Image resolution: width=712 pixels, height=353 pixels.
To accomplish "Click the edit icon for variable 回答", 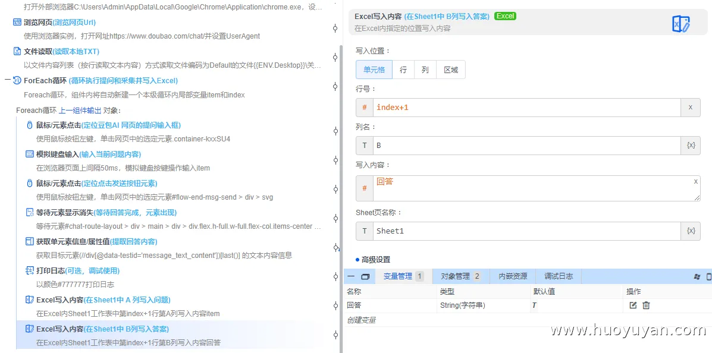I will (x=633, y=305).
